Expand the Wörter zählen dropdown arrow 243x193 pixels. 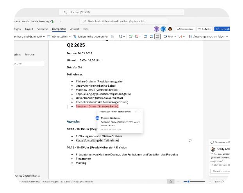pyautogui.click(x=70, y=37)
